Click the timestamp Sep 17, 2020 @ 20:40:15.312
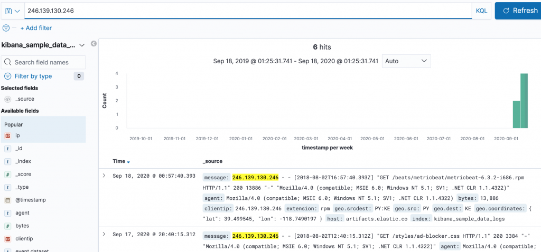This screenshot has width=541, height=252. coord(154,235)
